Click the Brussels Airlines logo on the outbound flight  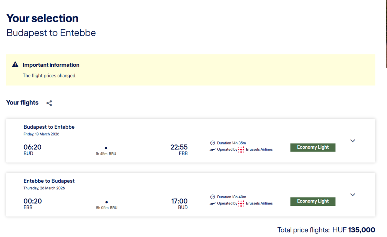(241, 150)
